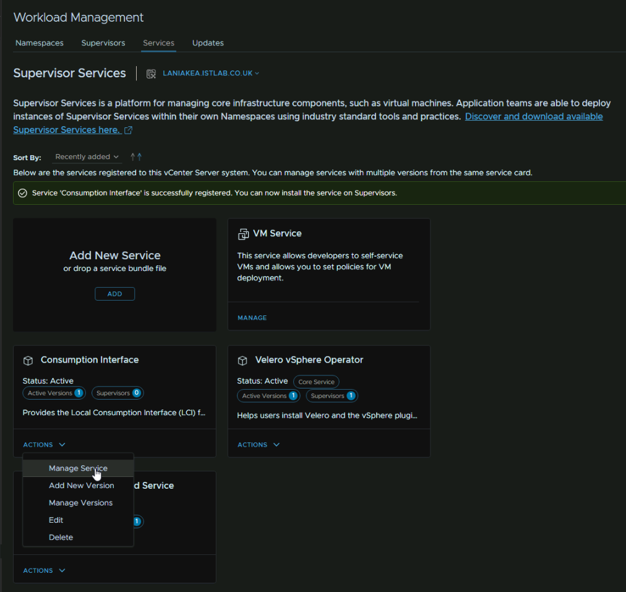Viewport: 626px width, 592px height.
Task: Click the ADD button for a new service
Action: pos(114,294)
